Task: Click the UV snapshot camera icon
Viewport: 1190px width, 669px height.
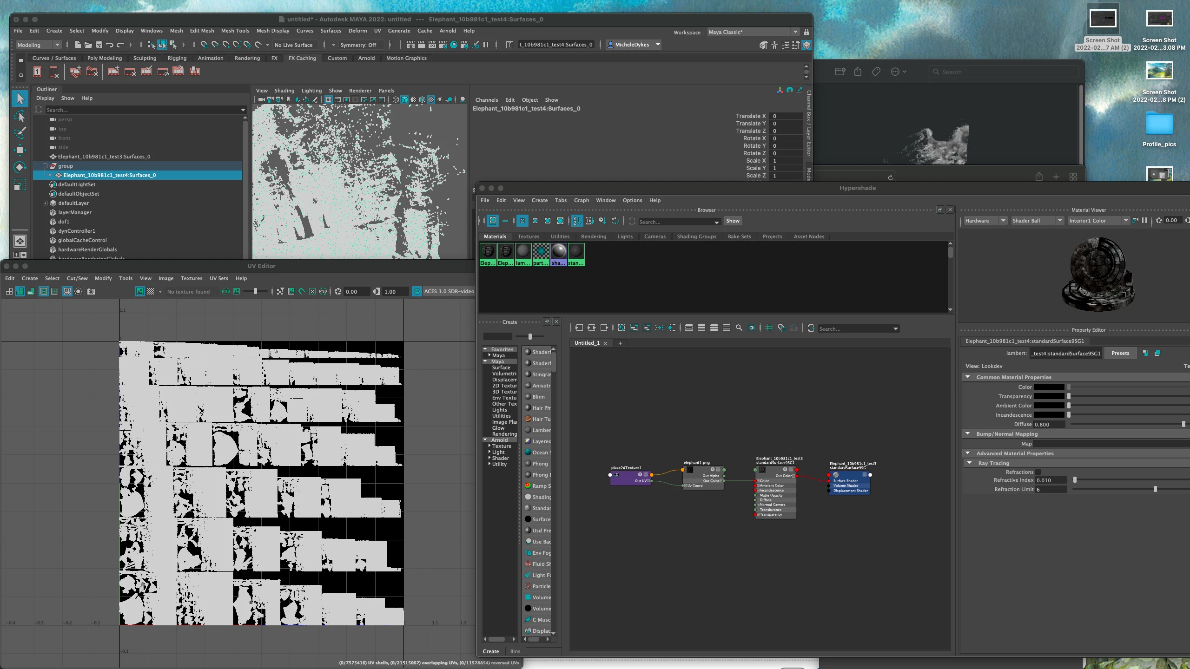Action: pos(91,291)
